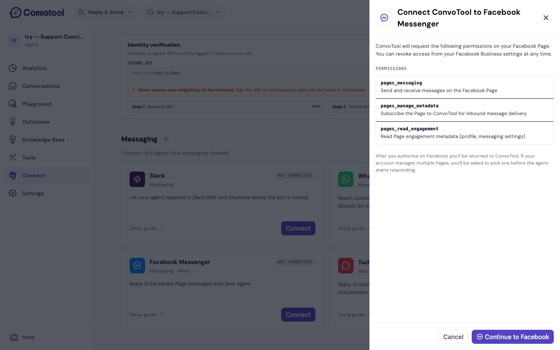Go to Analytics in the sidebar
The width and height of the screenshot is (560, 350).
46,68
